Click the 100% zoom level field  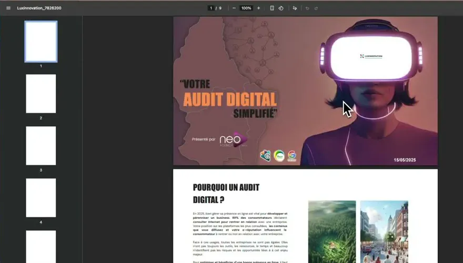[x=246, y=8]
